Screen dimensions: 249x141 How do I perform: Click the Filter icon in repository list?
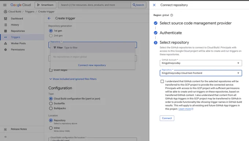[x=55, y=47]
